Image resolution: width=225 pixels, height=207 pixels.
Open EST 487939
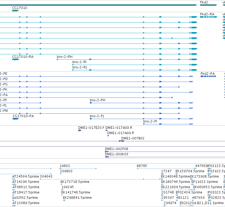pos(193,200)
